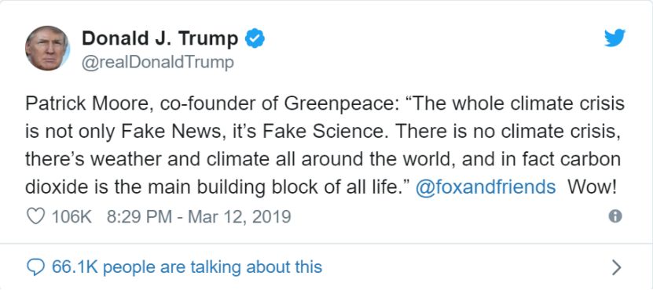This screenshot has height=290, width=653.
Task: Open Donald J. Trump's profile photo
Action: (47, 48)
